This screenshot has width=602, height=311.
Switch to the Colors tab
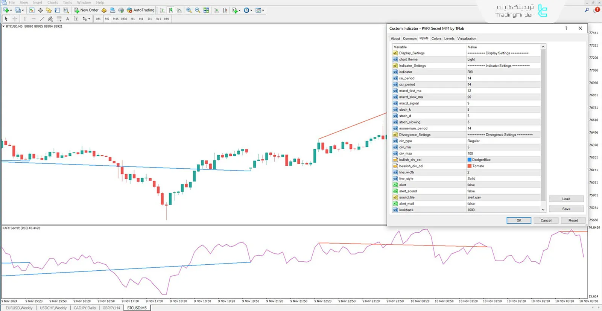pos(436,38)
